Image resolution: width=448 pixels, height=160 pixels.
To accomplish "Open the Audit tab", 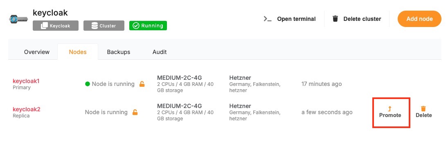I will 160,52.
